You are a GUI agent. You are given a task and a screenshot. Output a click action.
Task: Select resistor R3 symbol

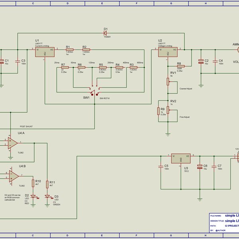(133, 67)
